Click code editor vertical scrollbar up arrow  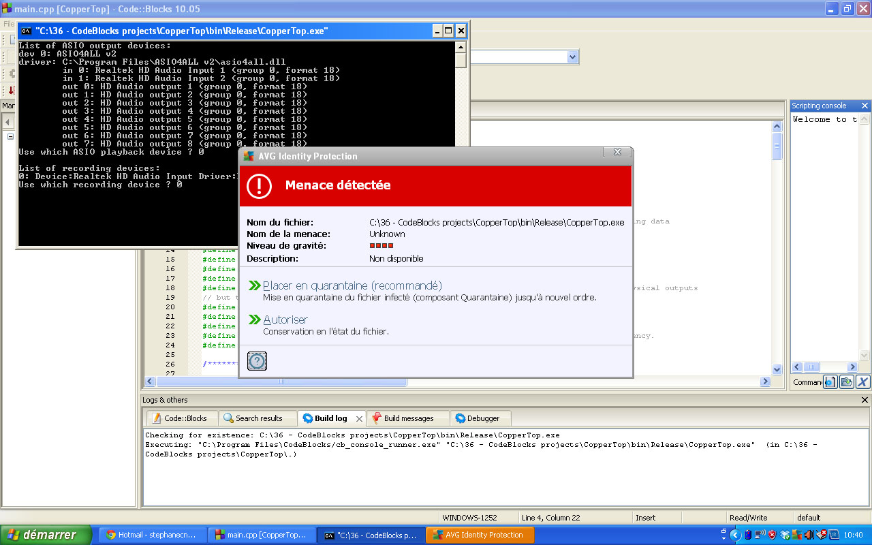tap(777, 126)
